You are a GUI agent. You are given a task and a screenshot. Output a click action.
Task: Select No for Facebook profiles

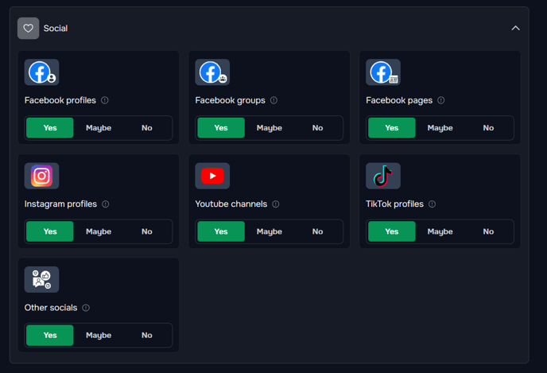click(x=147, y=128)
